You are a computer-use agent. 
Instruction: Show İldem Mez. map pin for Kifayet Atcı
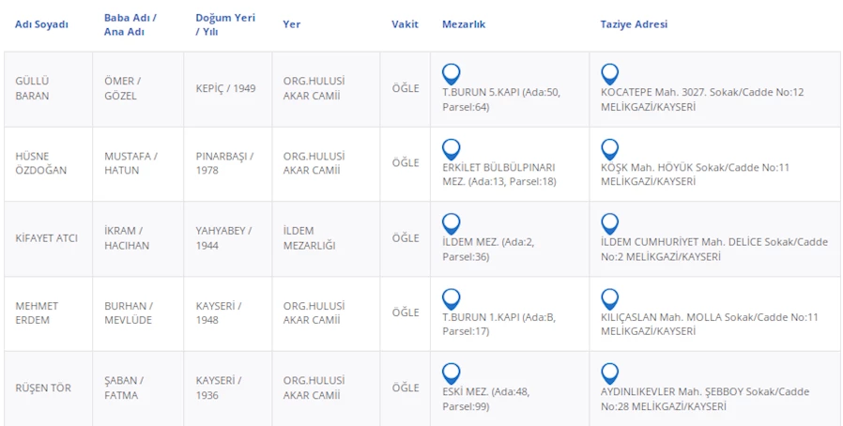452,223
